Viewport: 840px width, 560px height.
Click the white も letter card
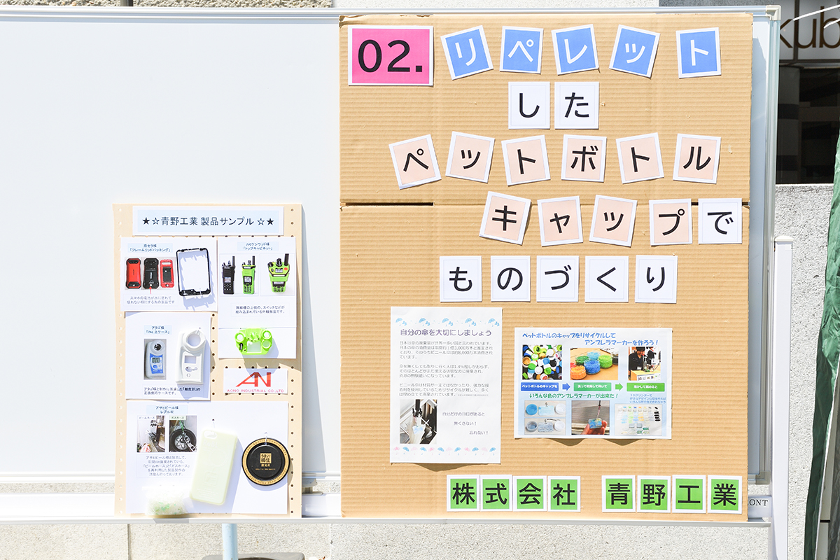tap(461, 279)
